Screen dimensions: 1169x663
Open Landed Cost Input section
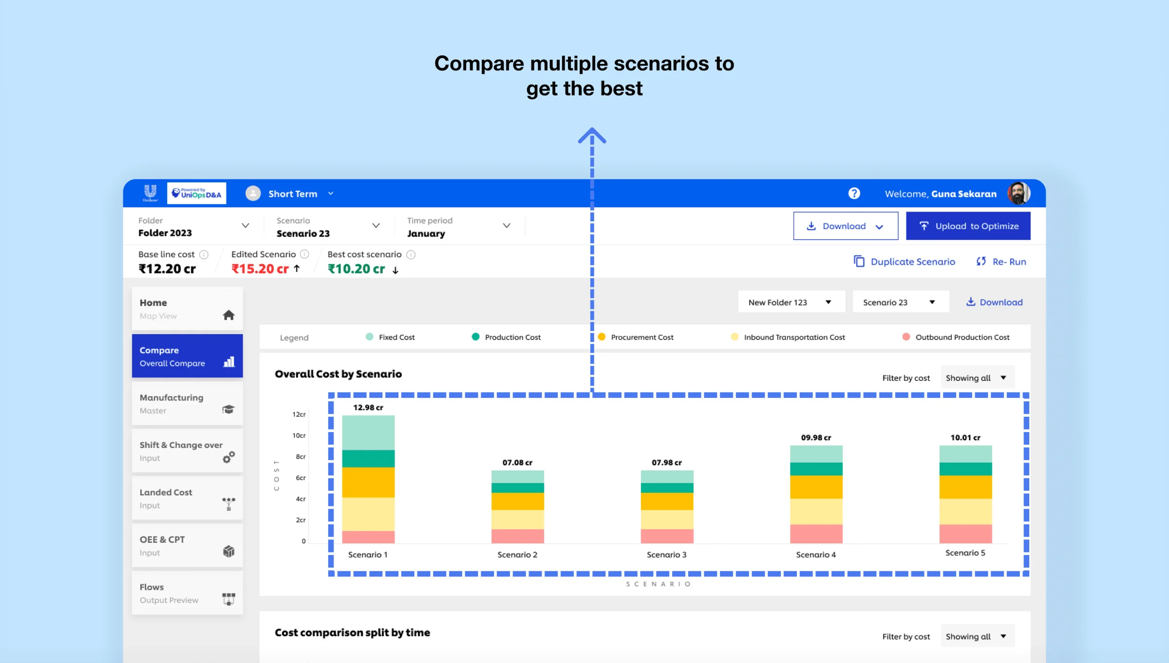(x=187, y=498)
